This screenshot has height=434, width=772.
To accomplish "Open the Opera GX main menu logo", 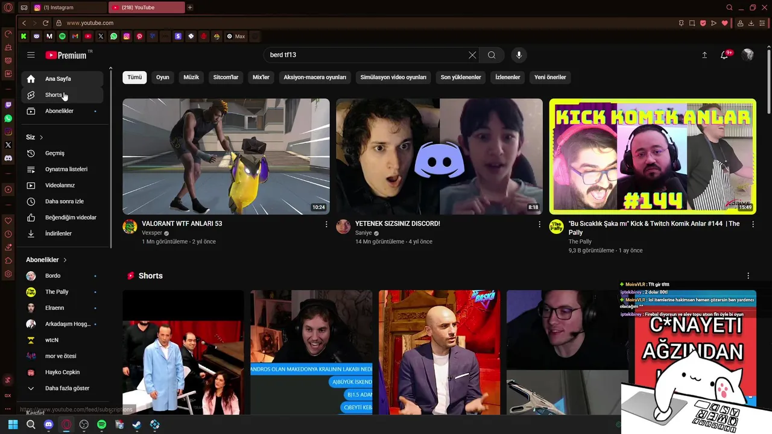I will (8, 7).
